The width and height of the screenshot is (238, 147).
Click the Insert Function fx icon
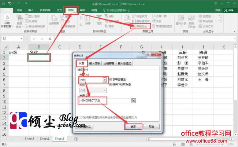tap(50, 39)
